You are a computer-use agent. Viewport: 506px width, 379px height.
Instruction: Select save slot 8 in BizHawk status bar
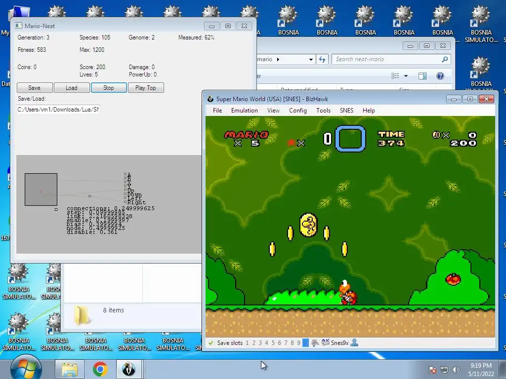pyautogui.click(x=292, y=343)
